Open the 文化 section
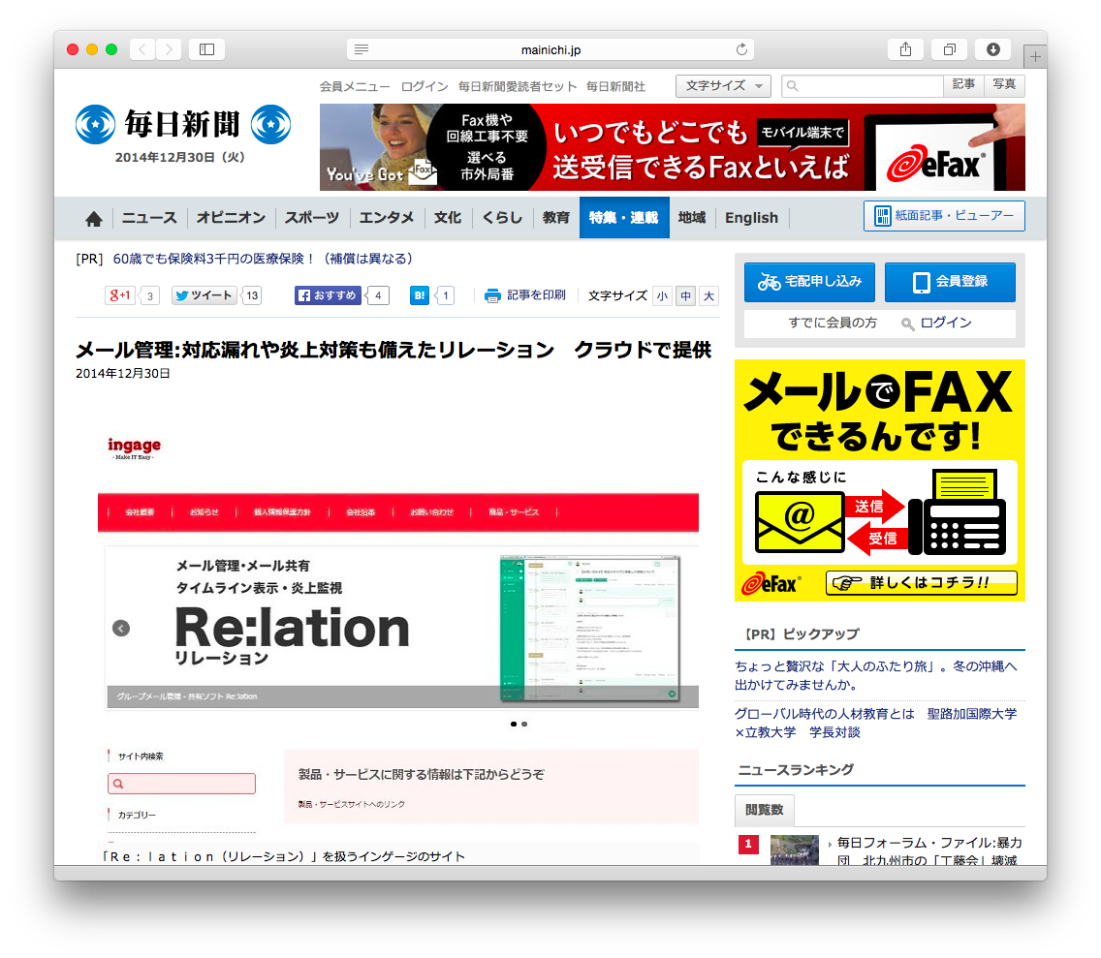 click(x=448, y=218)
